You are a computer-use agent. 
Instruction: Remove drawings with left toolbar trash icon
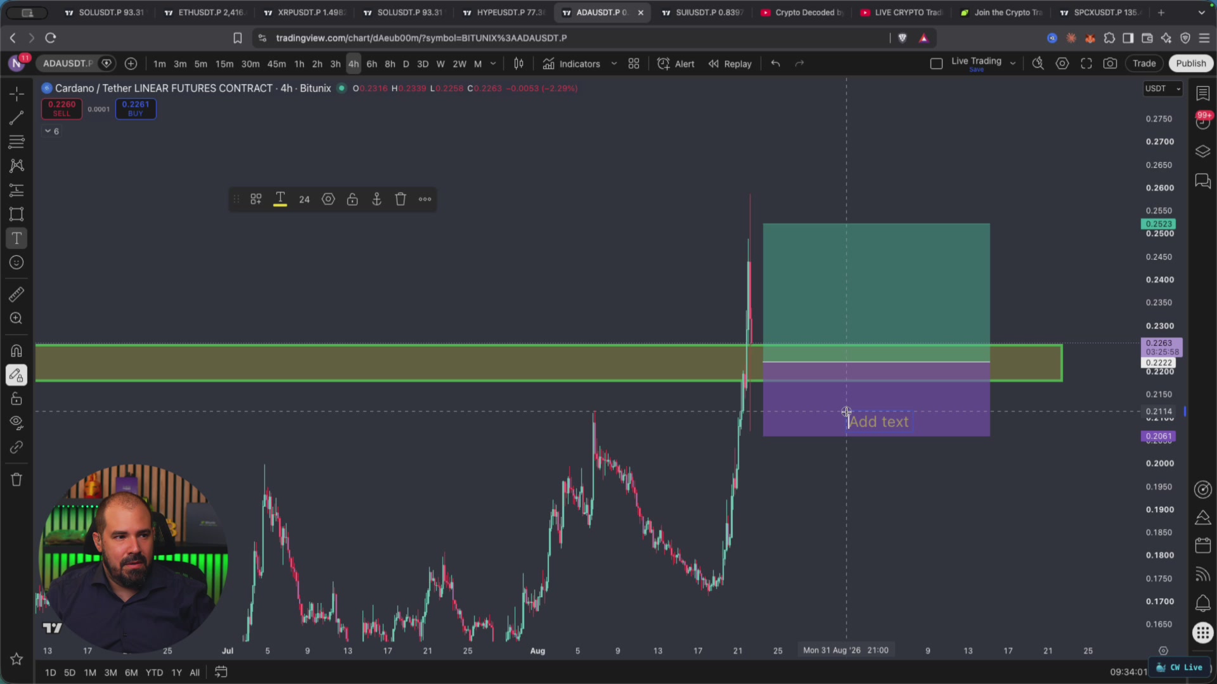[x=16, y=479]
